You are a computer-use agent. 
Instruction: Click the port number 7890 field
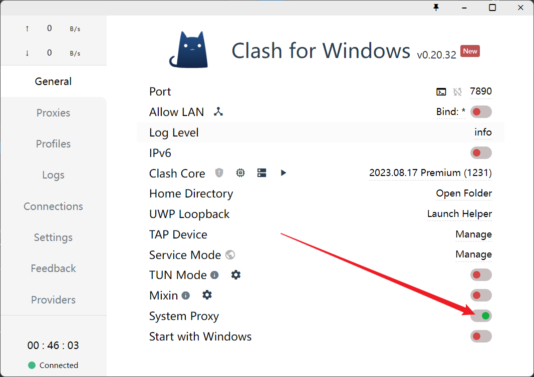tap(480, 91)
